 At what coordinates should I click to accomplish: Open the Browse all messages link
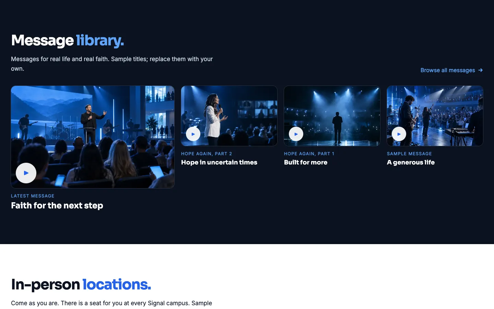tap(452, 70)
